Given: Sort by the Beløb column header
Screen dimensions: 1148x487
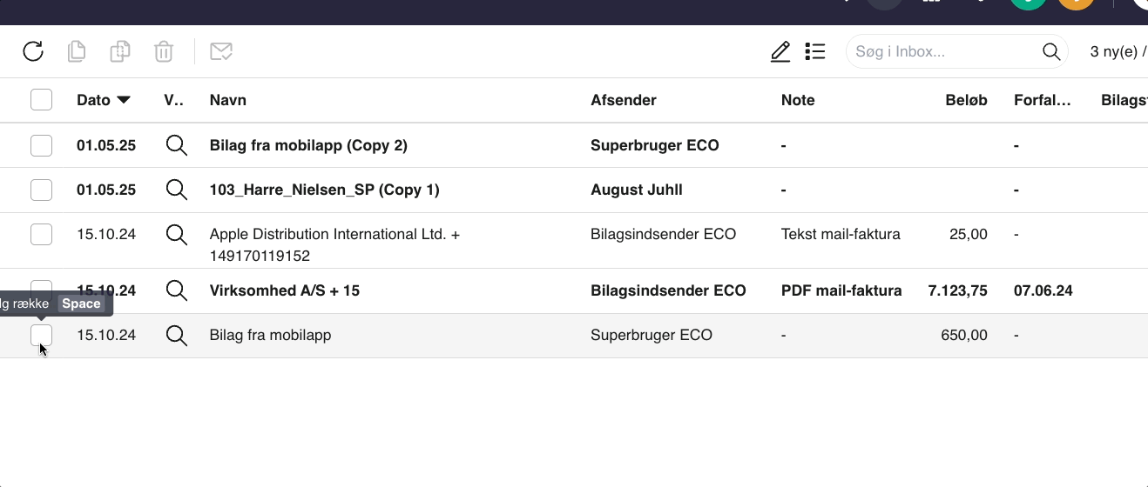Looking at the screenshot, I should coord(966,100).
